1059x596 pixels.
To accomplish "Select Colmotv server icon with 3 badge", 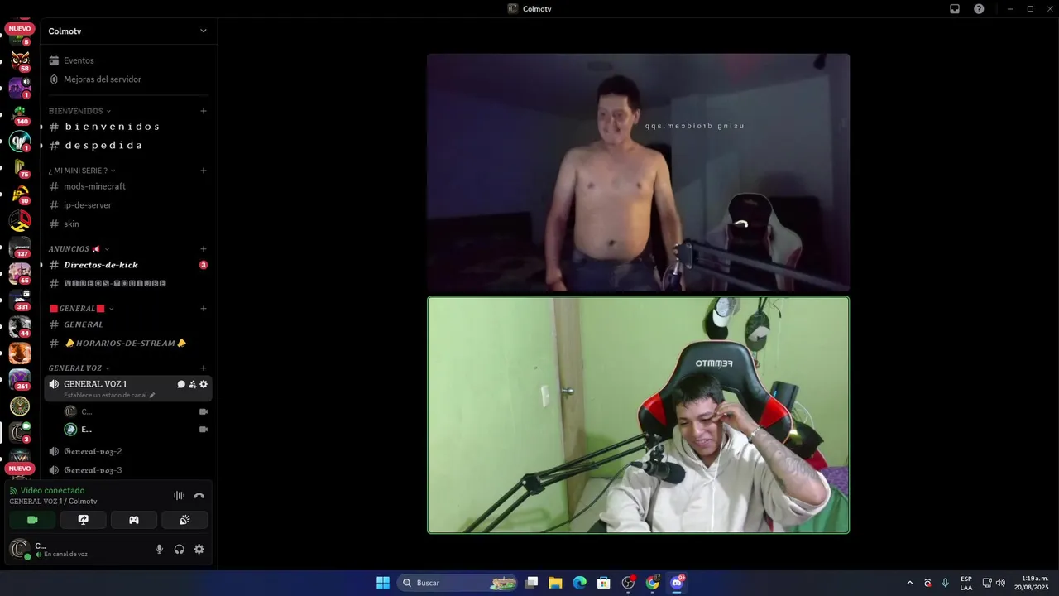I will coord(20,432).
